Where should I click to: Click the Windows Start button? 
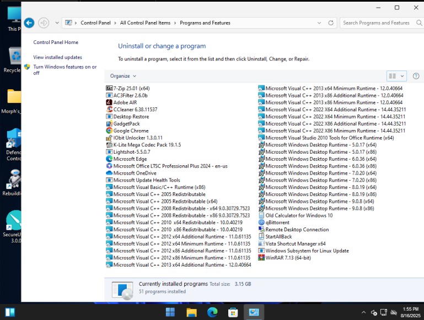tap(170, 312)
